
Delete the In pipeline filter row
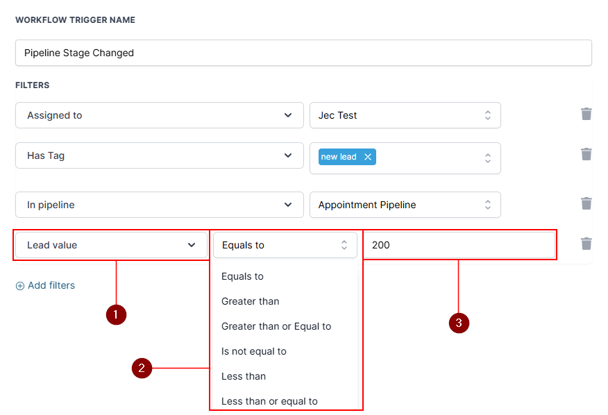586,203
